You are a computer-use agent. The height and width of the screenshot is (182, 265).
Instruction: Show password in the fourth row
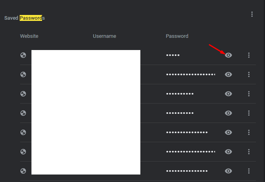point(228,113)
